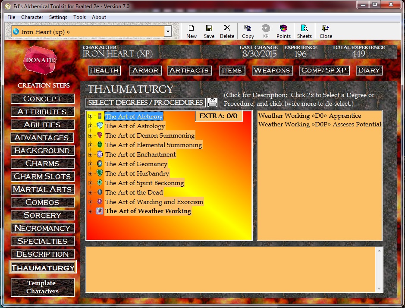Click the description box scroll up arrow
Image resolution: width=405 pixels, height=308 pixels.
tap(379, 251)
